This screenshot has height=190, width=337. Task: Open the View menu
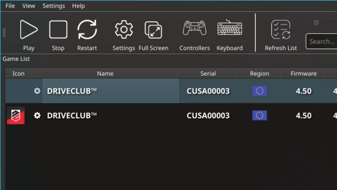[29, 6]
